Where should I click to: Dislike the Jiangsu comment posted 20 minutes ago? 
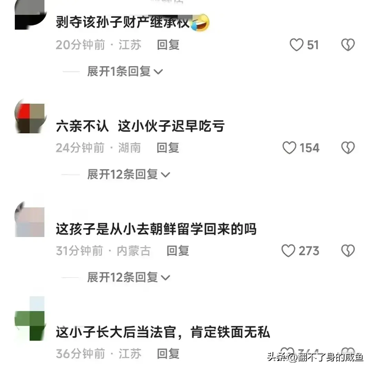click(x=348, y=45)
